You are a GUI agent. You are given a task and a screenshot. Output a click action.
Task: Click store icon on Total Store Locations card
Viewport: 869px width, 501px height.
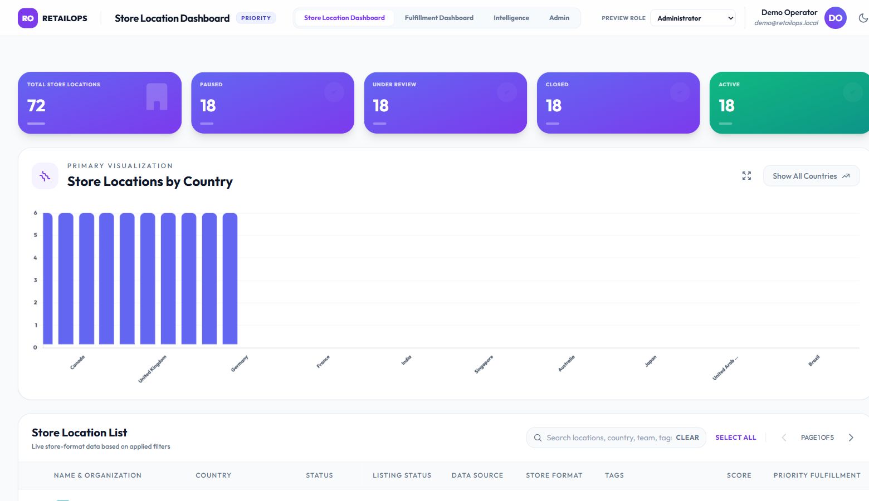(157, 97)
